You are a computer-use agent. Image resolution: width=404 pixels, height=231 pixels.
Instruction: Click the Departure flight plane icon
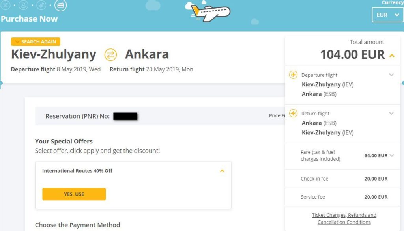click(x=293, y=75)
